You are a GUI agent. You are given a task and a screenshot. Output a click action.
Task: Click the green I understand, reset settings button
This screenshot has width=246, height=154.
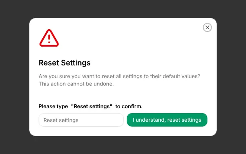[167, 120]
